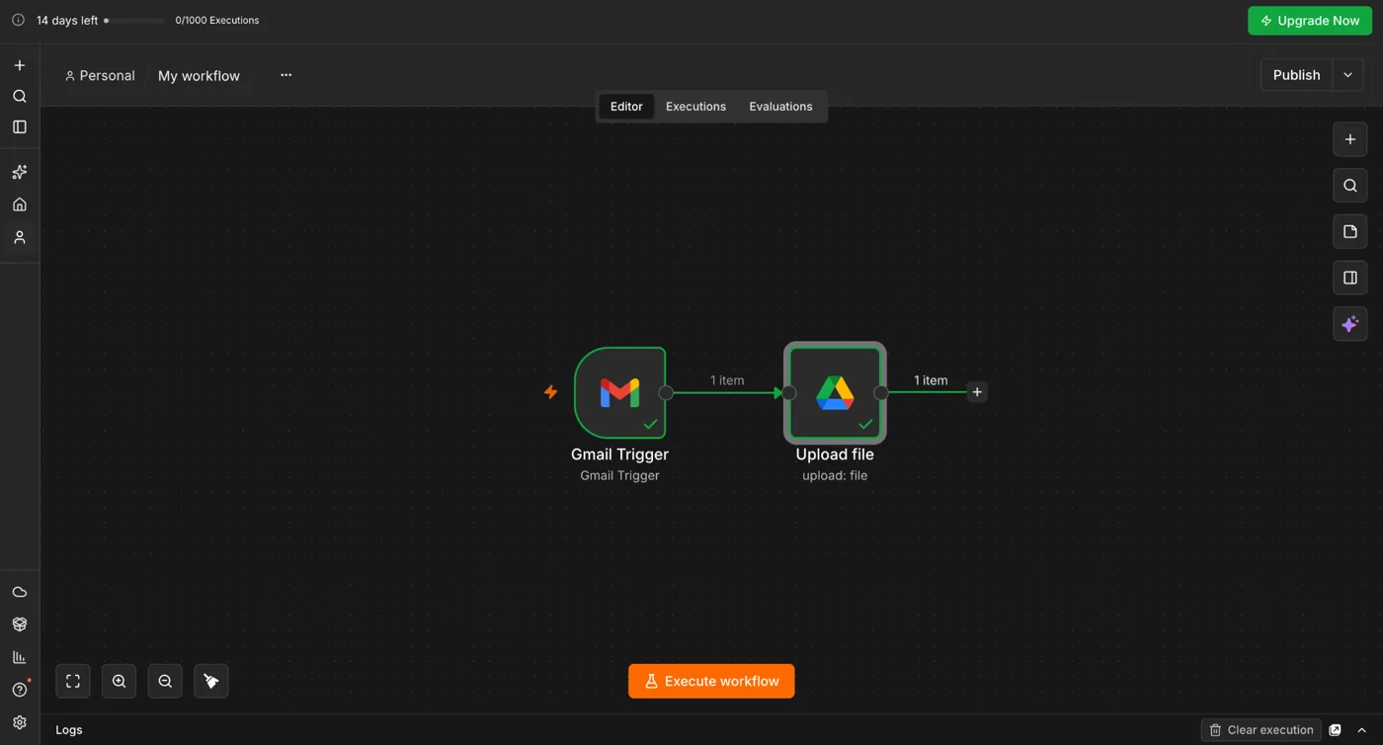1383x745 pixels.
Task: Click the "14 days left" text
Action: click(x=67, y=20)
